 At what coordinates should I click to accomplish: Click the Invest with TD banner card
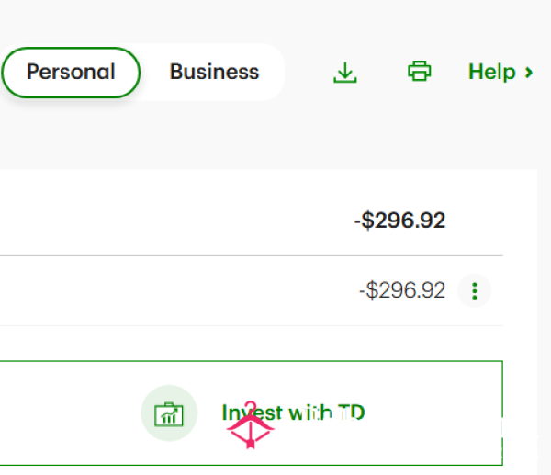pyautogui.click(x=252, y=413)
